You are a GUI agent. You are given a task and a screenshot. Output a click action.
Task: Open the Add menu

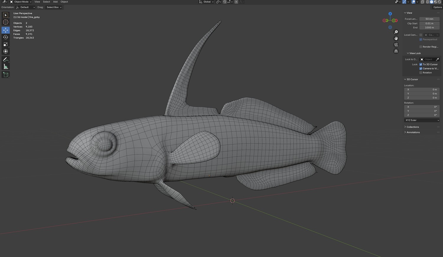coord(55,2)
